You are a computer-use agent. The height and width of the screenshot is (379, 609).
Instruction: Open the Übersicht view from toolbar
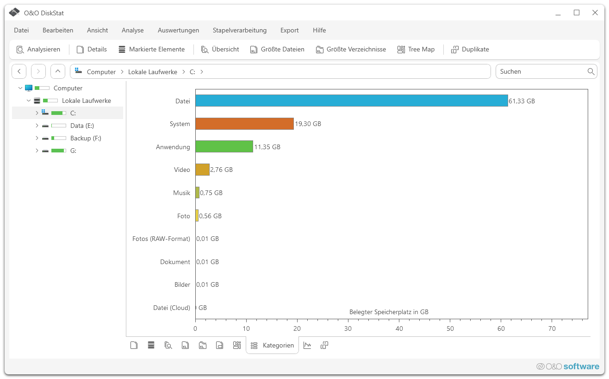click(220, 49)
